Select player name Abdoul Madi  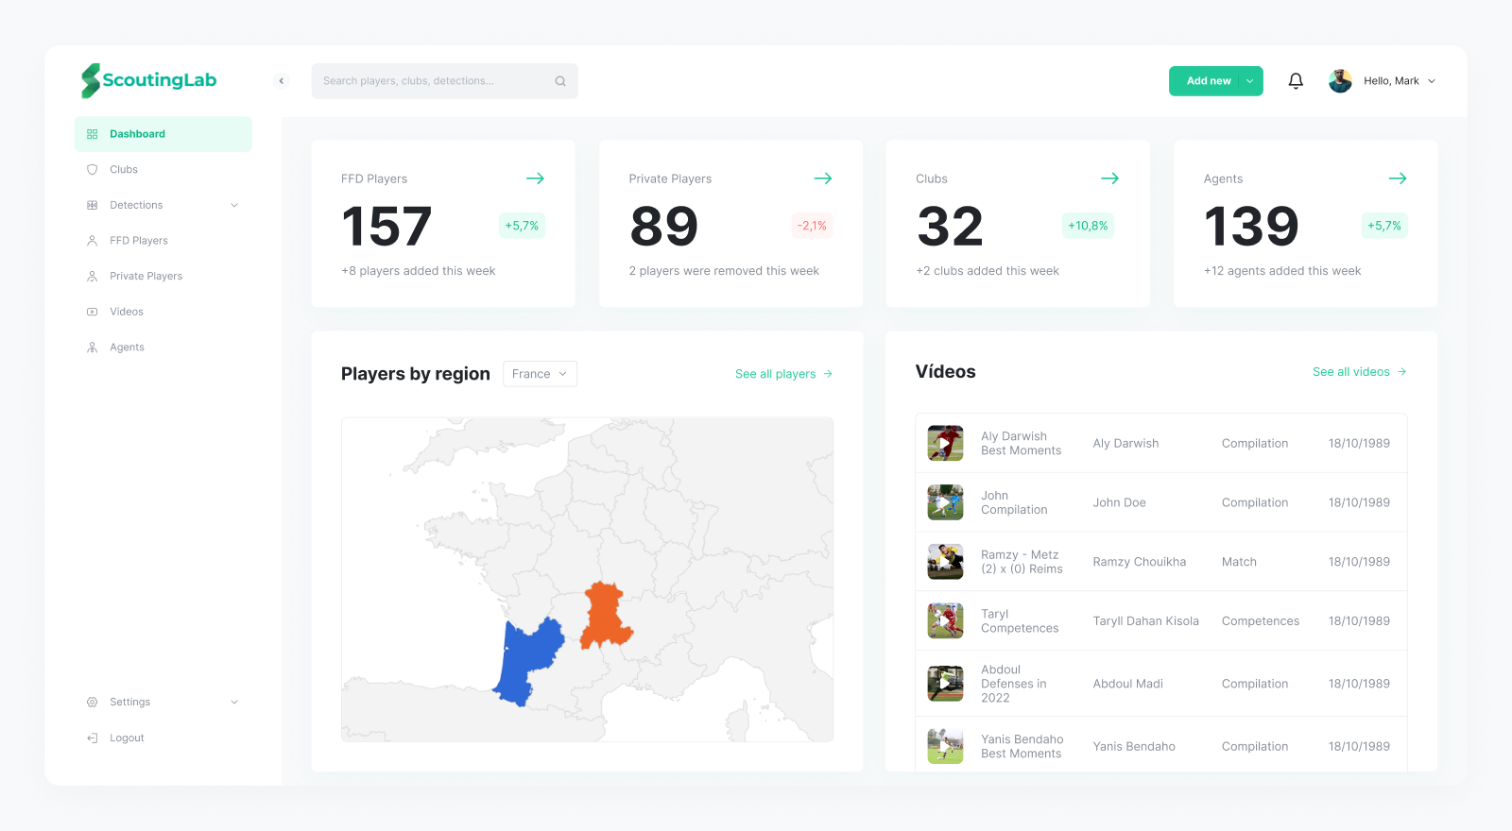point(1128,684)
